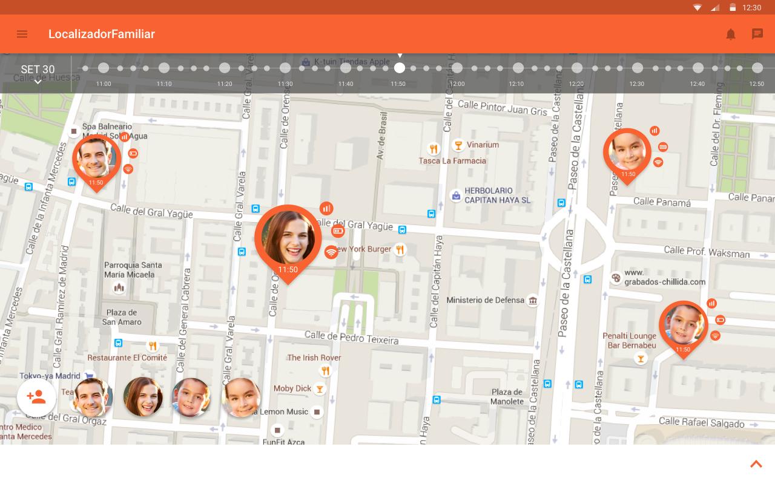The image size is (775, 484).
Task: Jump timeline to the 12:00 marker
Action: (x=457, y=68)
